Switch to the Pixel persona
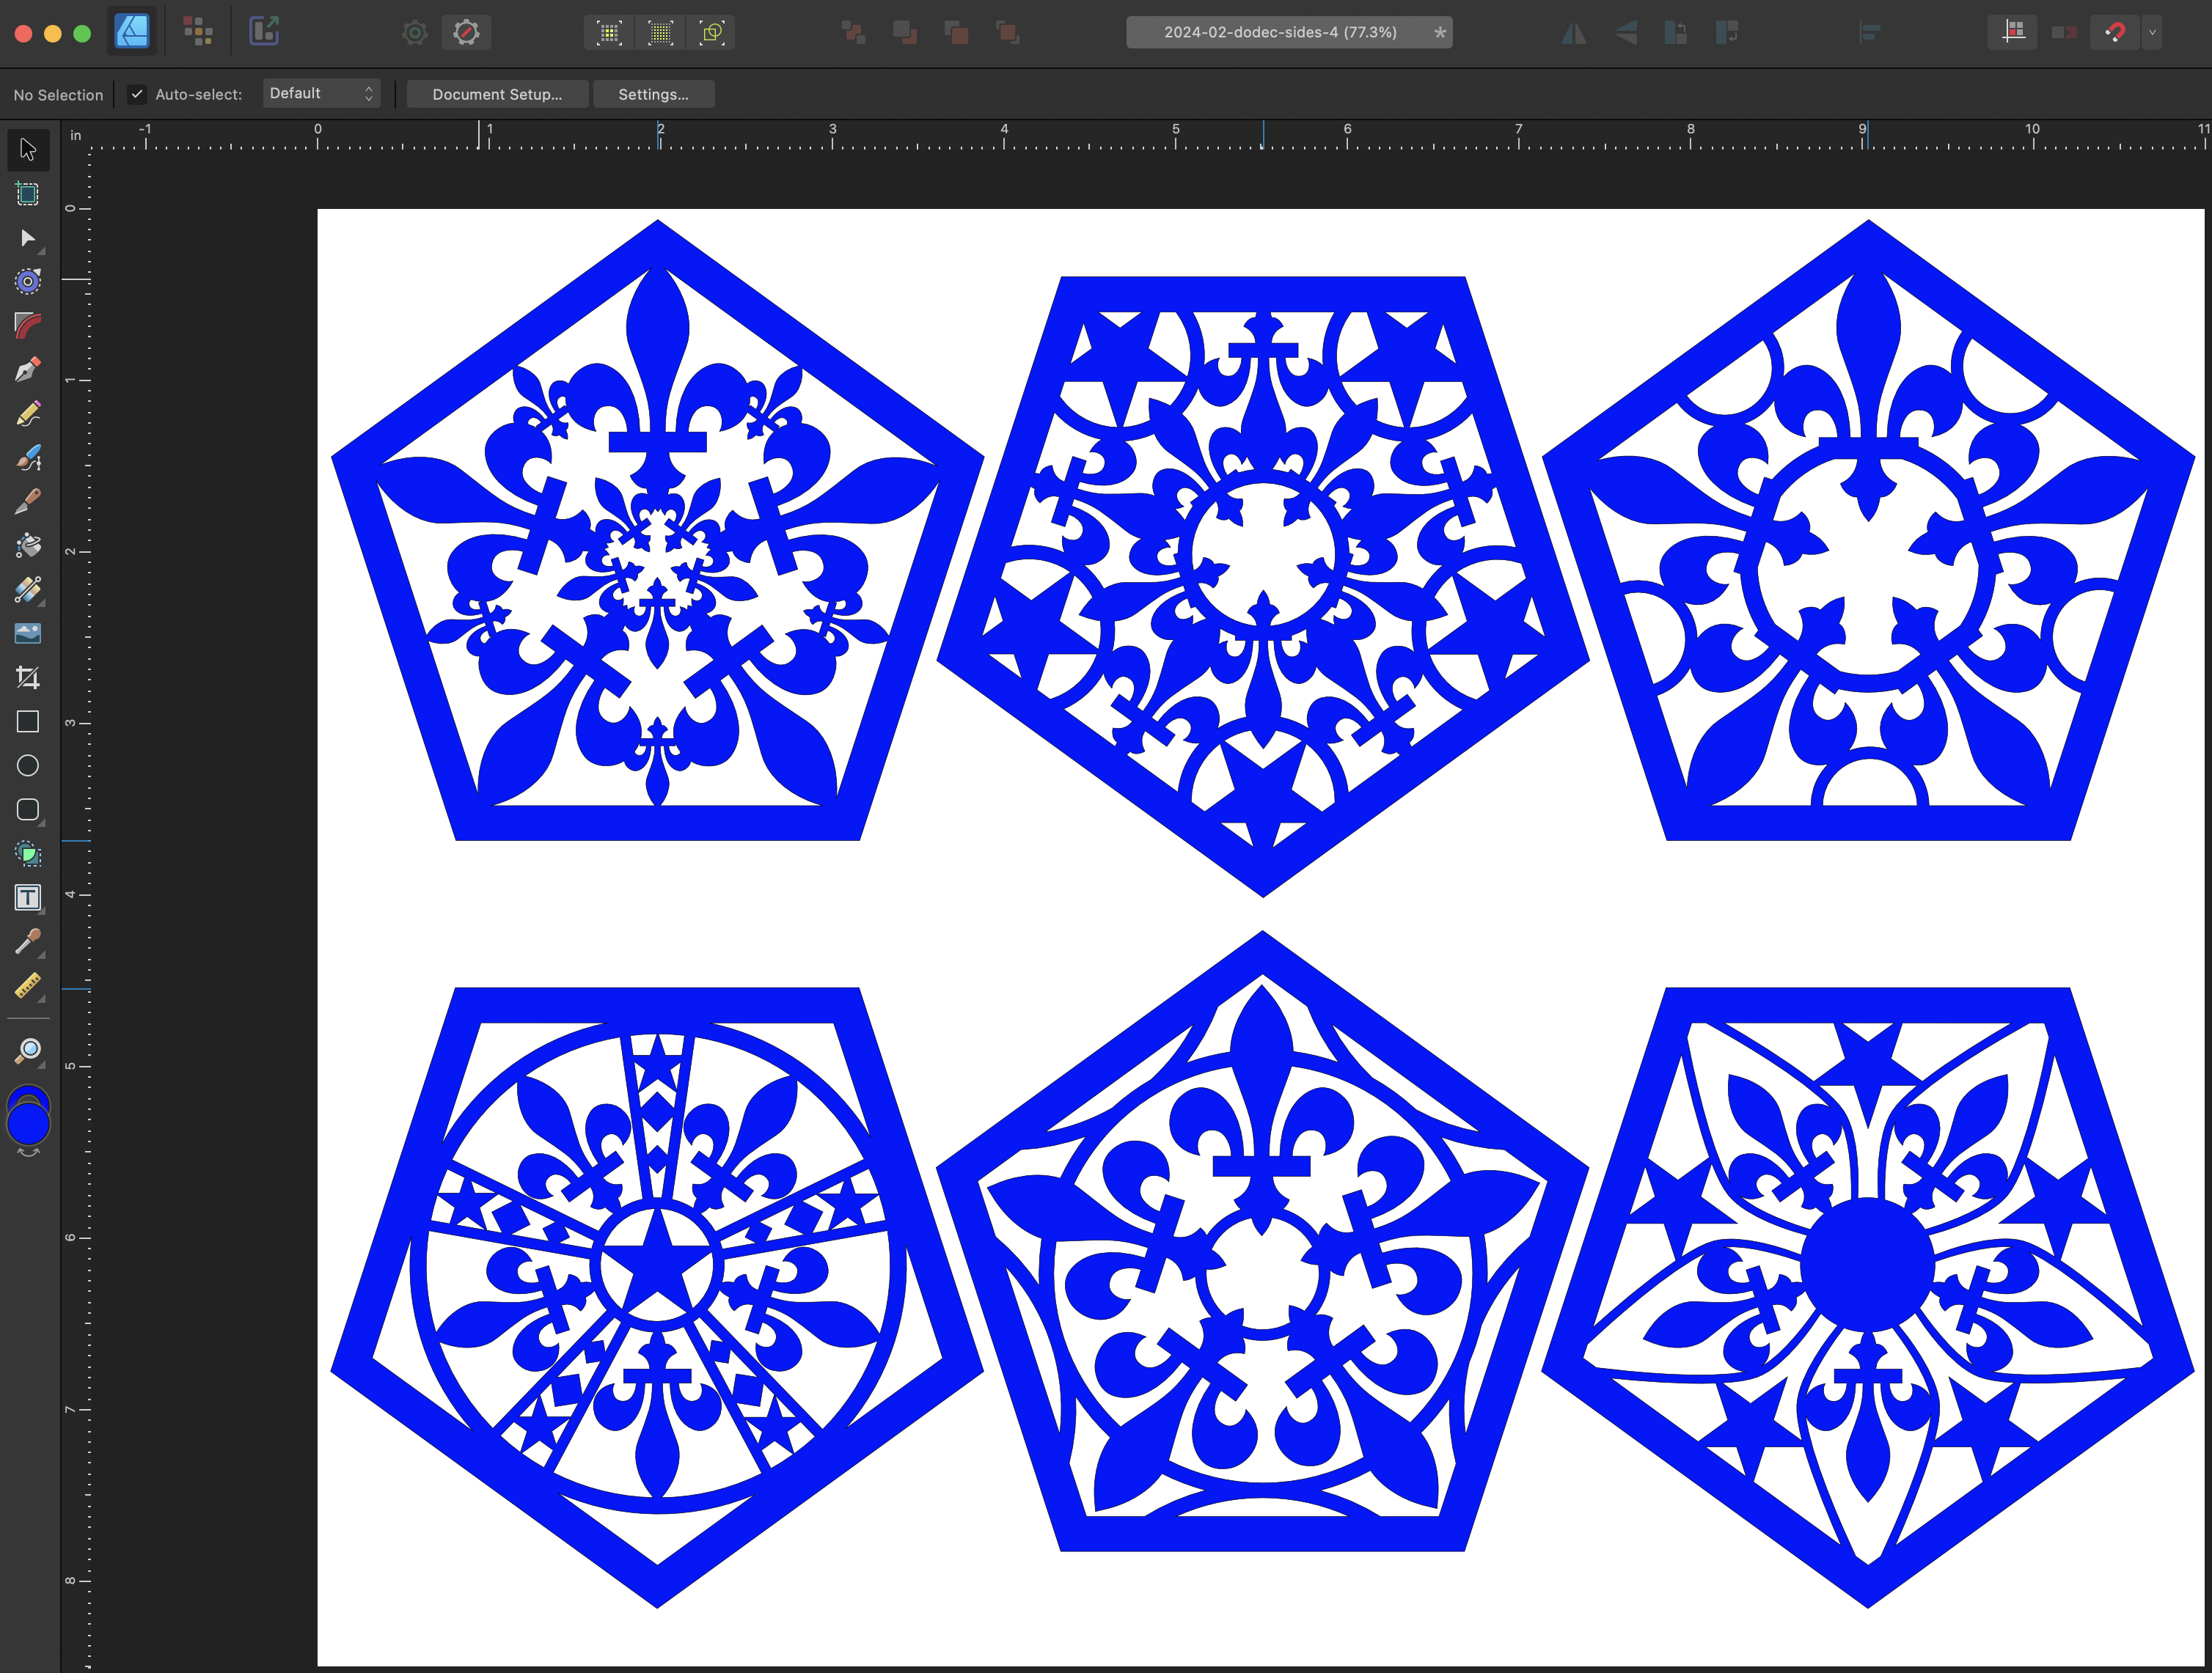 [198, 32]
